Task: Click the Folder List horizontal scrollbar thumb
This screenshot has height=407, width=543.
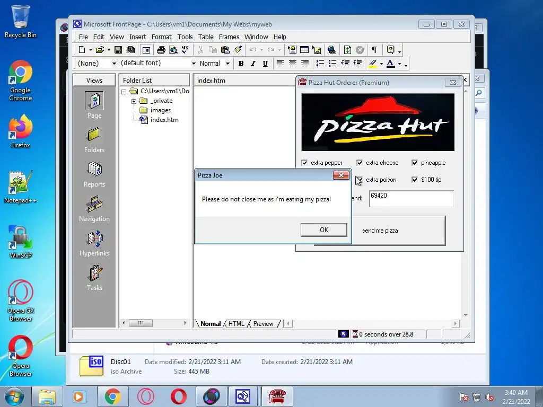Action: click(141, 323)
